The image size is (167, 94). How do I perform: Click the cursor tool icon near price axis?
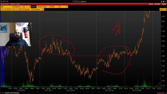coord(159,84)
